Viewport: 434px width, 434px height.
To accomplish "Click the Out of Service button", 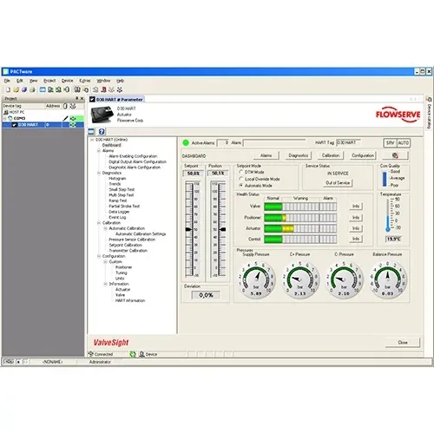I will 338,183.
